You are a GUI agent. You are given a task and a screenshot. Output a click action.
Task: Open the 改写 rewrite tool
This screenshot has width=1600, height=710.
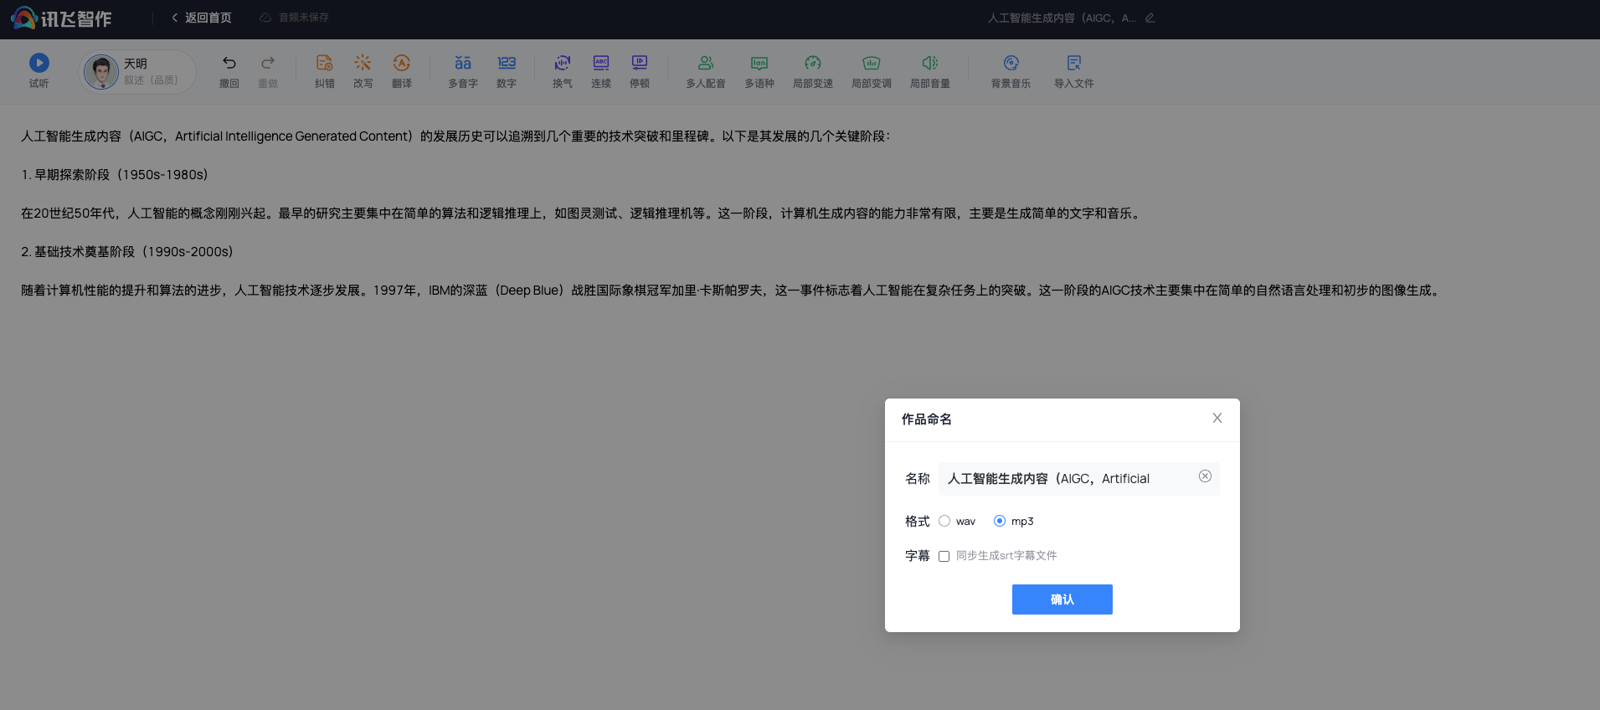pyautogui.click(x=363, y=64)
